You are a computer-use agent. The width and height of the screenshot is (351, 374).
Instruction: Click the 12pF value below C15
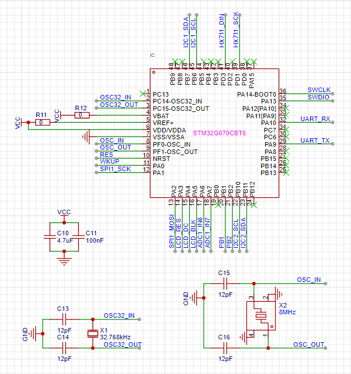tap(225, 294)
